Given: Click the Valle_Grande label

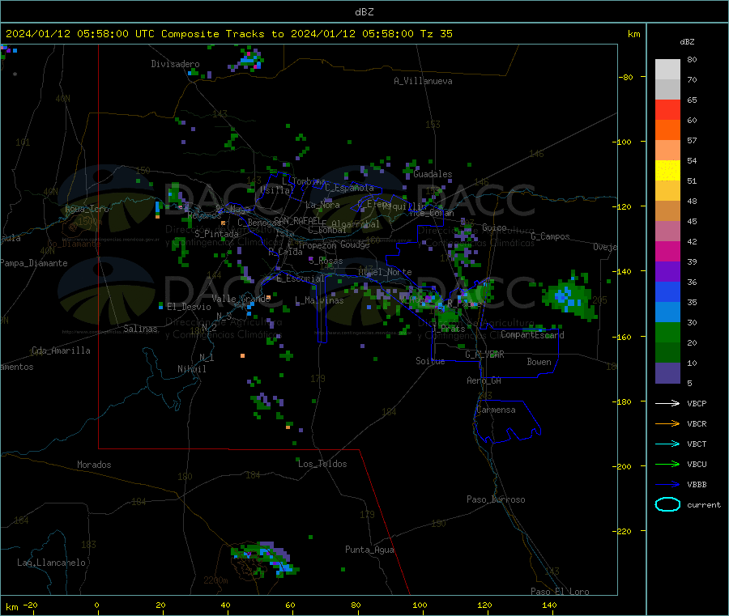Looking at the screenshot, I should (x=241, y=299).
